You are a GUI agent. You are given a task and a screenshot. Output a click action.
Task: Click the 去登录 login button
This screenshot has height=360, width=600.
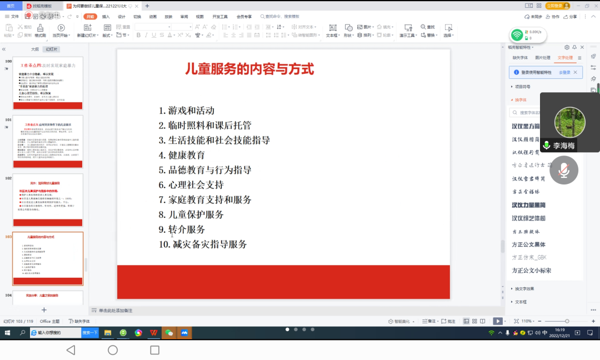point(565,73)
